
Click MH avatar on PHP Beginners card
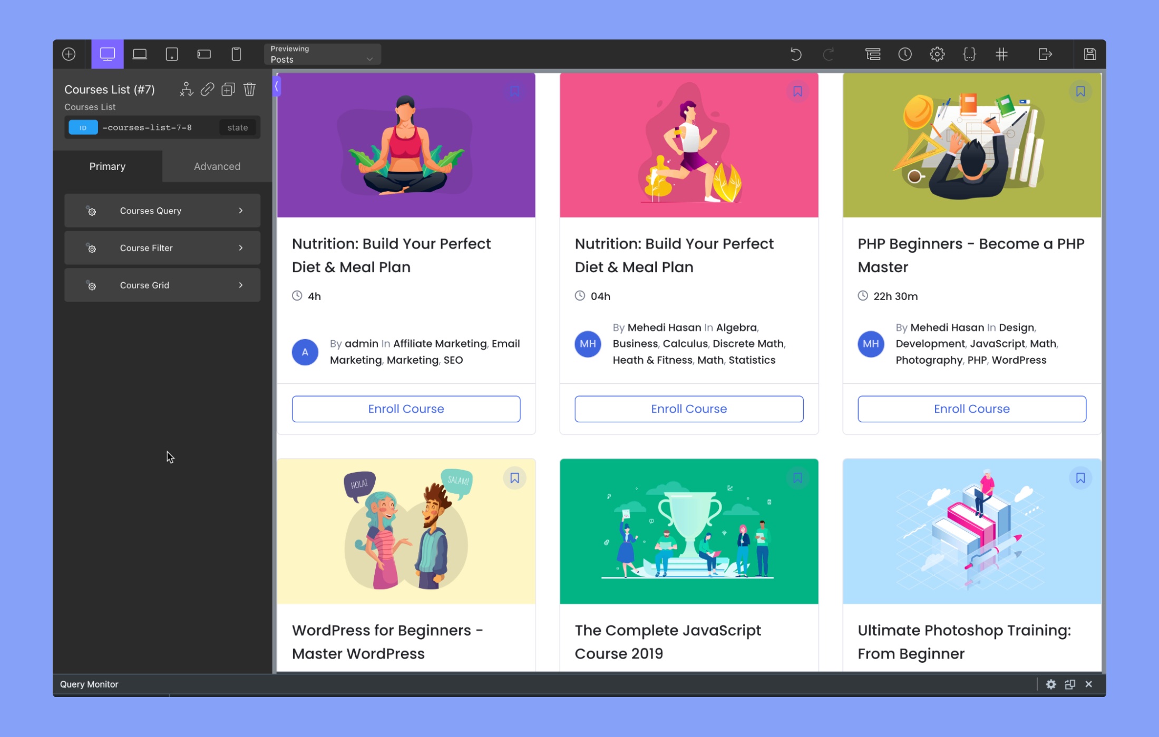(x=871, y=344)
